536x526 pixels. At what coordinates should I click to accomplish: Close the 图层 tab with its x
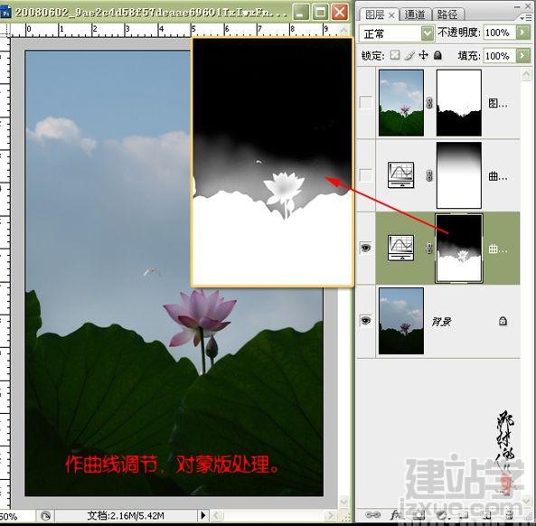392,15
